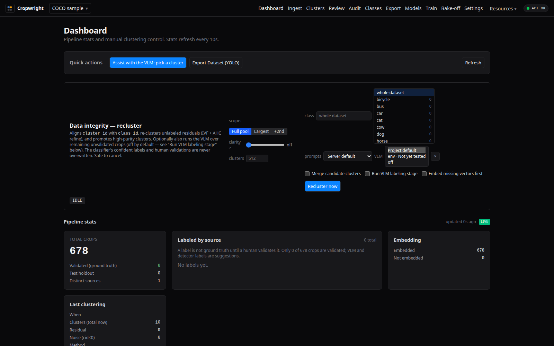Click the Refresh button
Screen dimensions: 554x346
(x=473, y=63)
